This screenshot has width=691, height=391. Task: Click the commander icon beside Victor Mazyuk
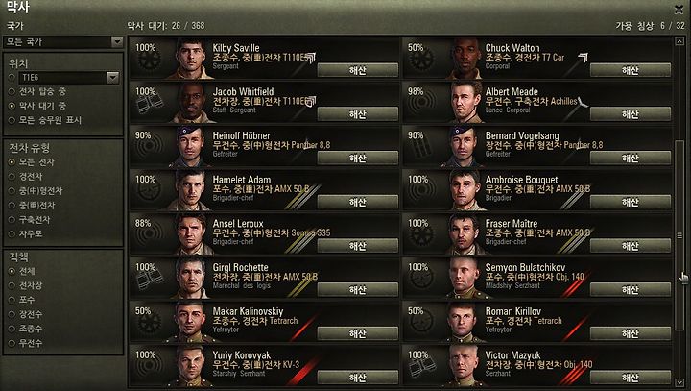click(x=421, y=368)
